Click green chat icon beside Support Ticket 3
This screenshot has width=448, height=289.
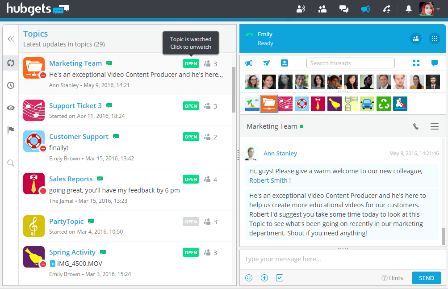click(109, 105)
